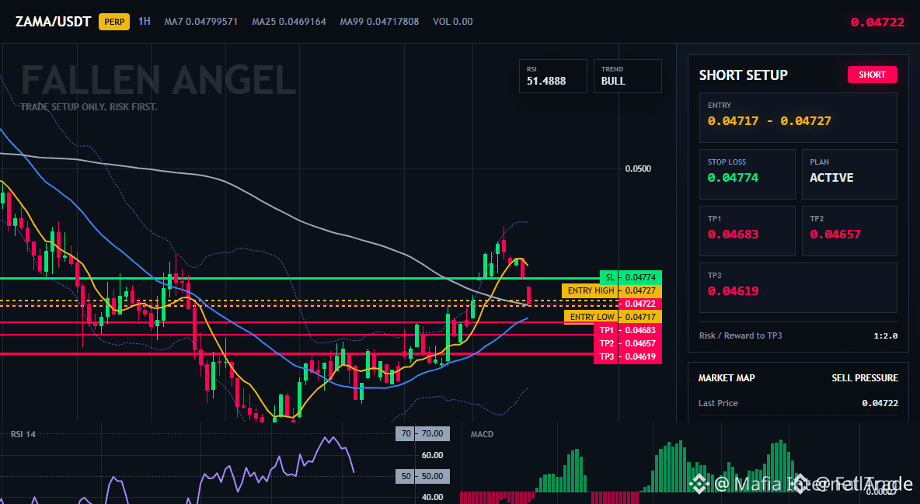Click the TP1 card value 0.04683
The width and height of the screenshot is (920, 504).
point(733,234)
